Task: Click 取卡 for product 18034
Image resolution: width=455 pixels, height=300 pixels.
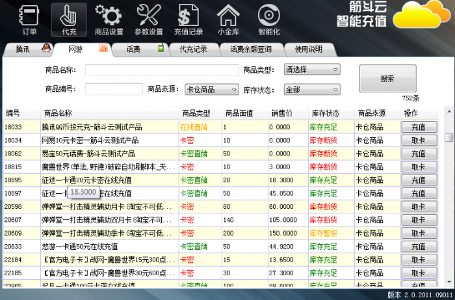Action: [x=419, y=141]
